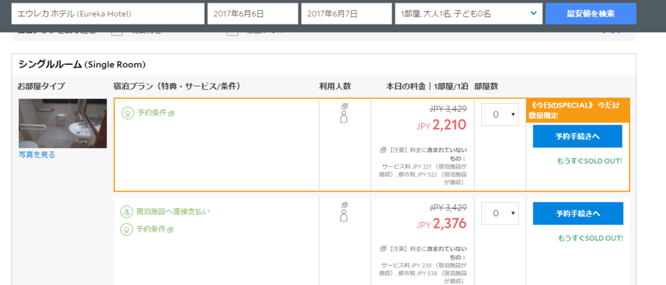
Task: Click the 部屋数 column header
Action: tap(486, 86)
